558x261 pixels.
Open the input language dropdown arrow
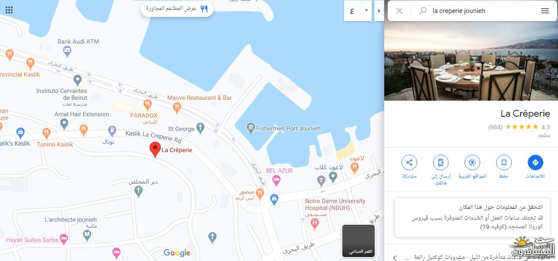tap(367, 11)
